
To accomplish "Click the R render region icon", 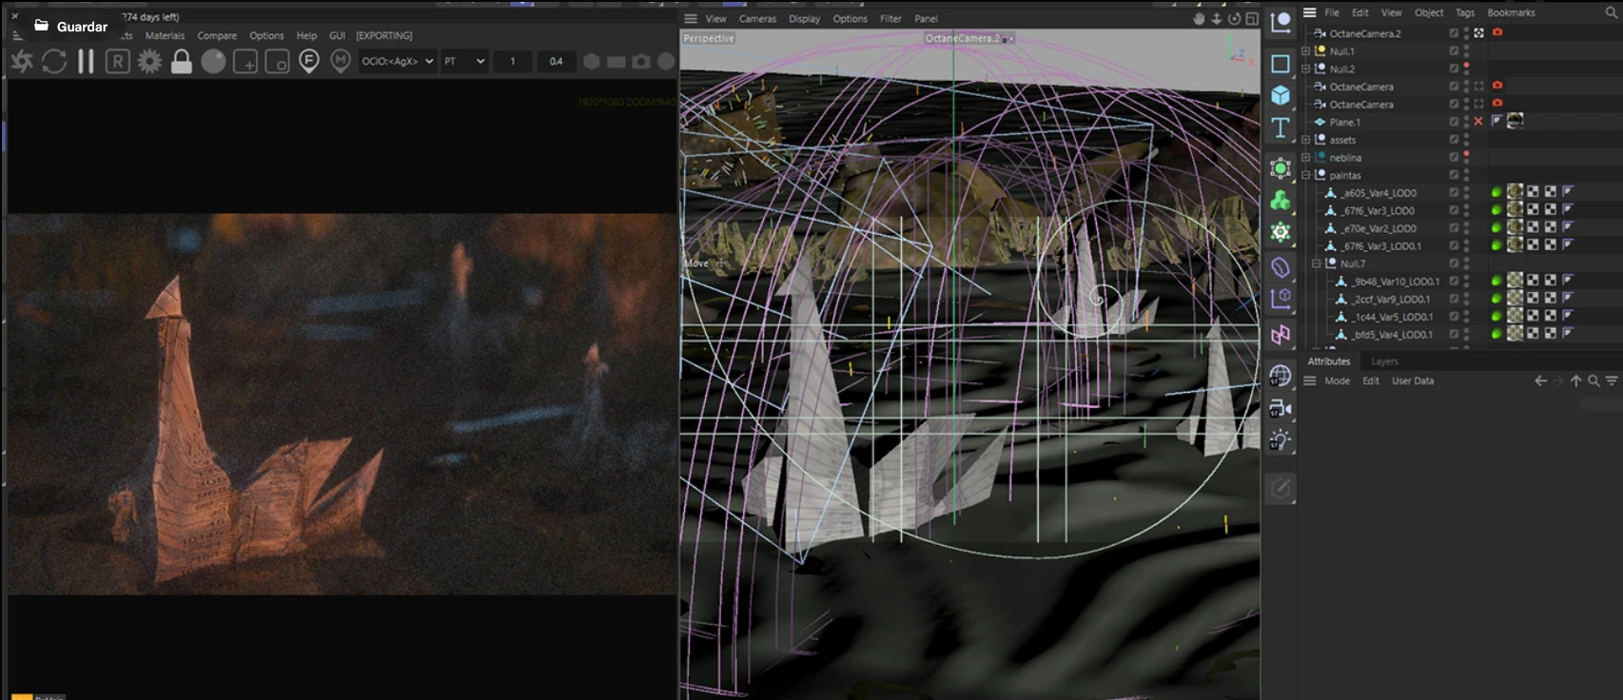I will pyautogui.click(x=117, y=62).
